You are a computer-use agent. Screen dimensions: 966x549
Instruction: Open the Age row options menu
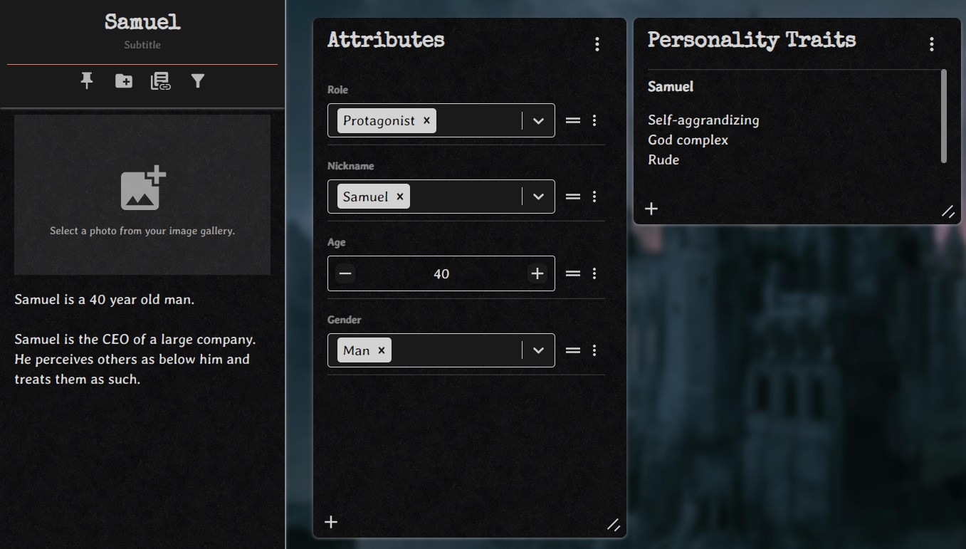click(594, 273)
